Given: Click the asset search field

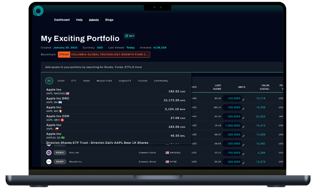Looking at the screenshot, I should tap(162, 67).
